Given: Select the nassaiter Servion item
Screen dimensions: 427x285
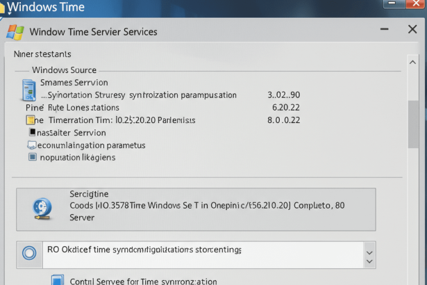Looking at the screenshot, I should pyautogui.click(x=72, y=133).
